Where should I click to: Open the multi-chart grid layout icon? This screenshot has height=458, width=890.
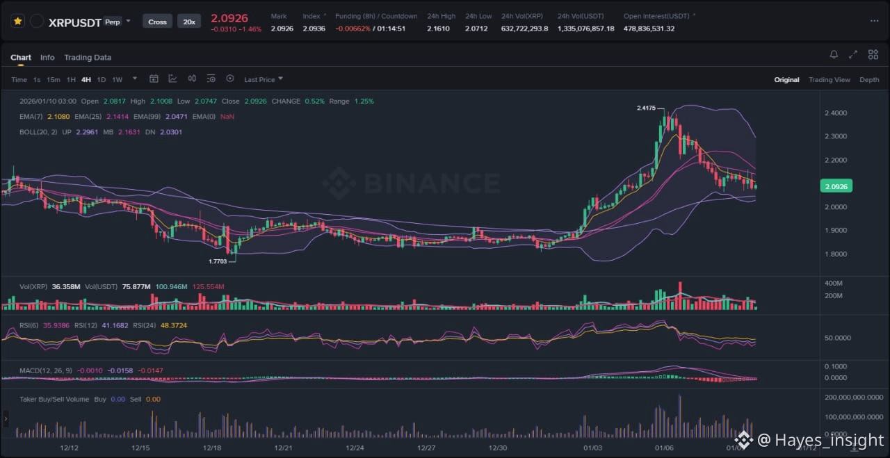coord(872,55)
